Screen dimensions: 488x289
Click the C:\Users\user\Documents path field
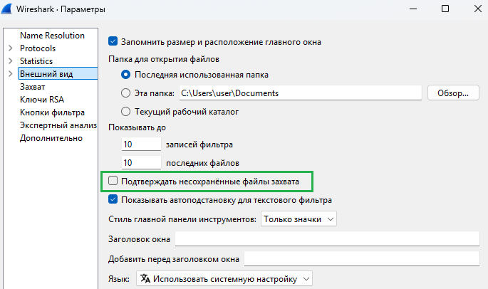(x=301, y=93)
